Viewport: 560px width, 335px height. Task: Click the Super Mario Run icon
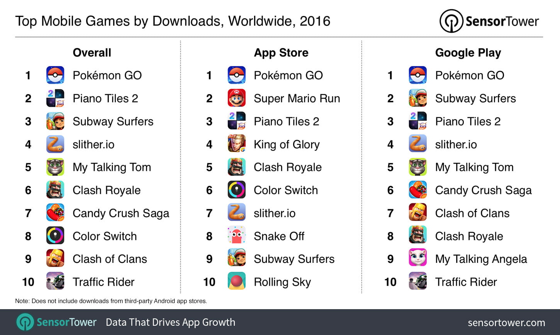(x=236, y=98)
